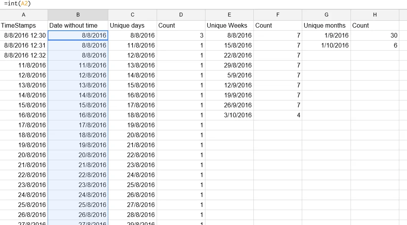
Task: Select column B header
Action: 78,15
